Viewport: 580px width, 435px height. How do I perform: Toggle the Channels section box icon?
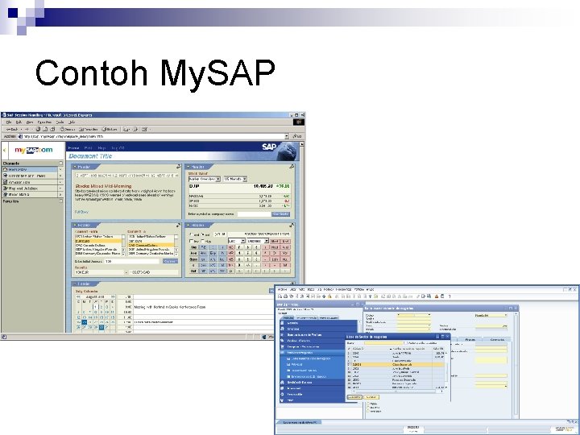[x=61, y=163]
